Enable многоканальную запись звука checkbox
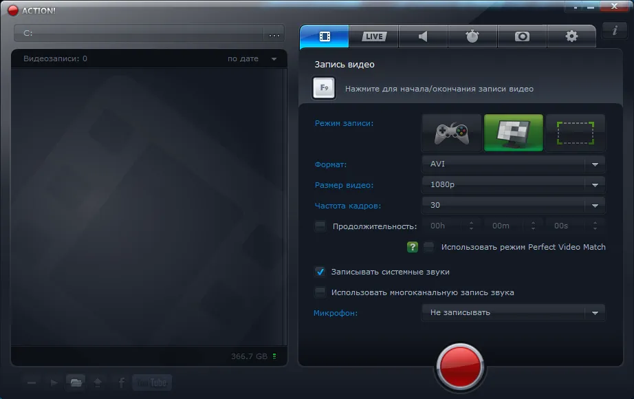Image resolution: width=634 pixels, height=399 pixels. [320, 292]
